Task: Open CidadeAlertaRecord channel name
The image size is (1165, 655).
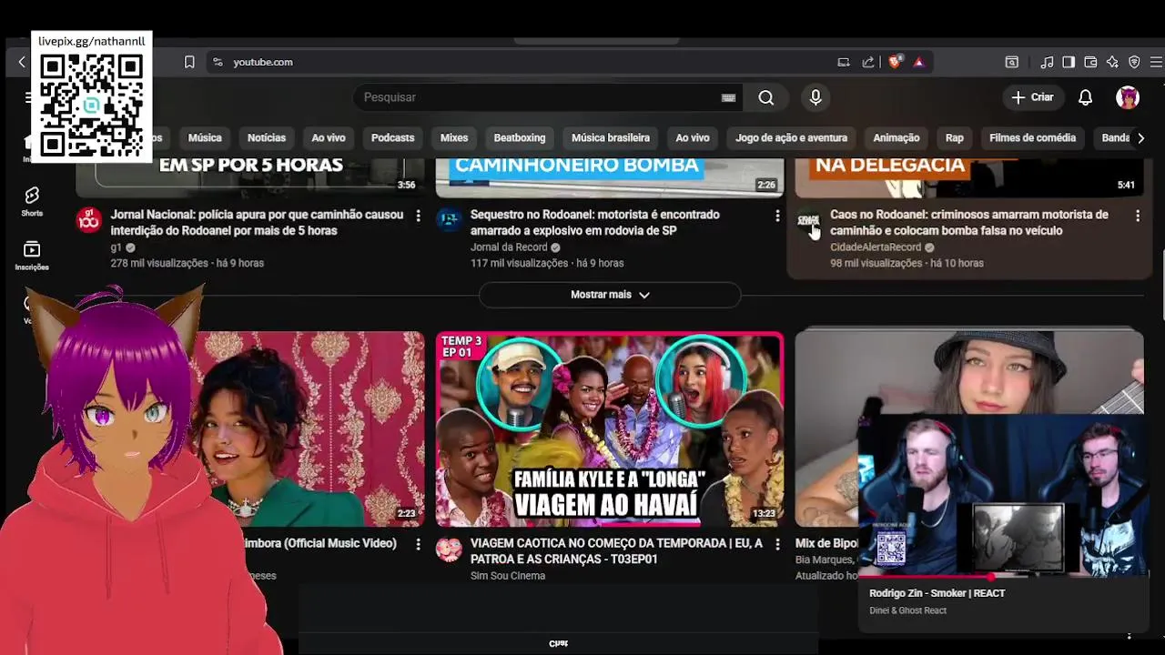Action: (x=876, y=247)
